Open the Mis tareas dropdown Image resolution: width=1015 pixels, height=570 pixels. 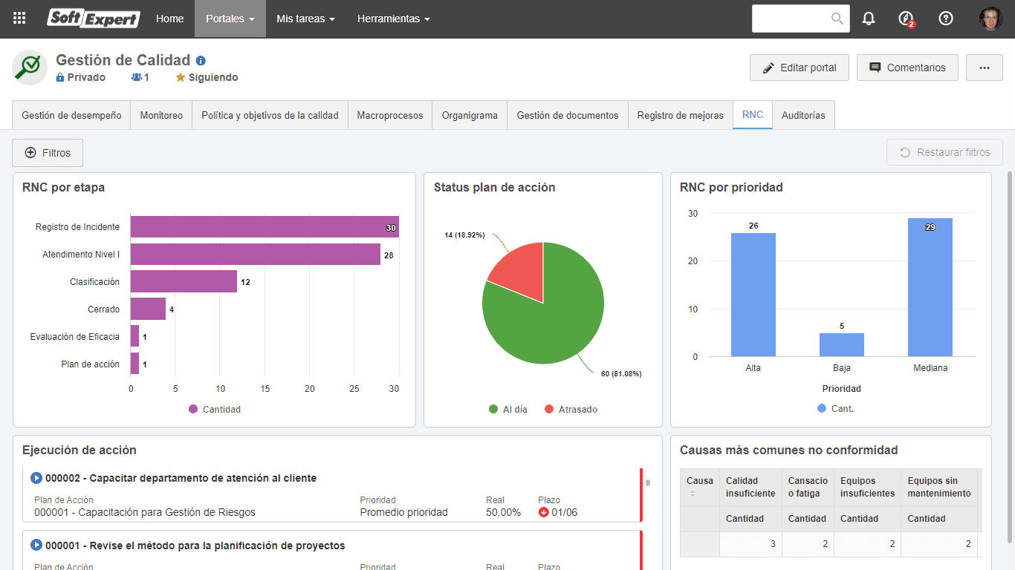pos(305,19)
